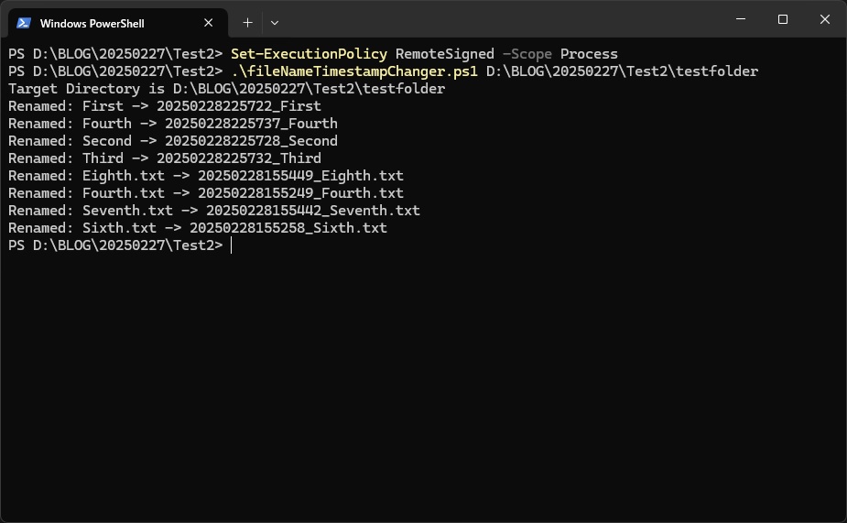Open a new tab with the plus button

pos(247,23)
